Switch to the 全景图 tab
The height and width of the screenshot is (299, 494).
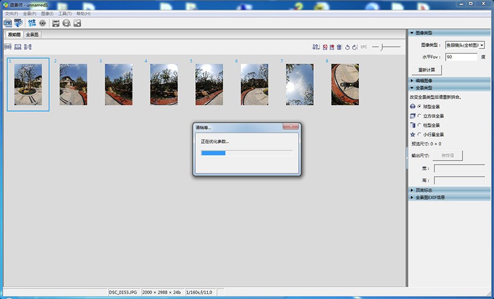33,35
